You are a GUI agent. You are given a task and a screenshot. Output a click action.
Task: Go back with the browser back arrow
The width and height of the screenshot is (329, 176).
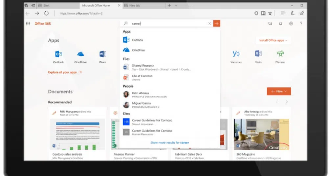coord(28,13)
